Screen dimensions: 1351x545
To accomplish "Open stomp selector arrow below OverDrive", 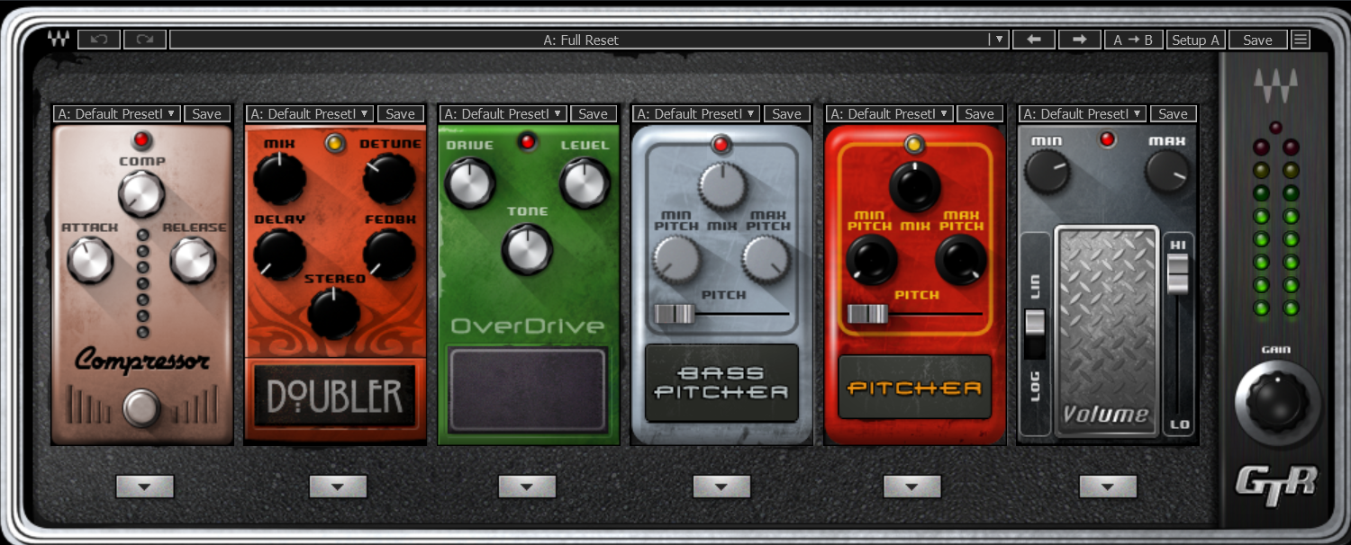I will coord(527,487).
